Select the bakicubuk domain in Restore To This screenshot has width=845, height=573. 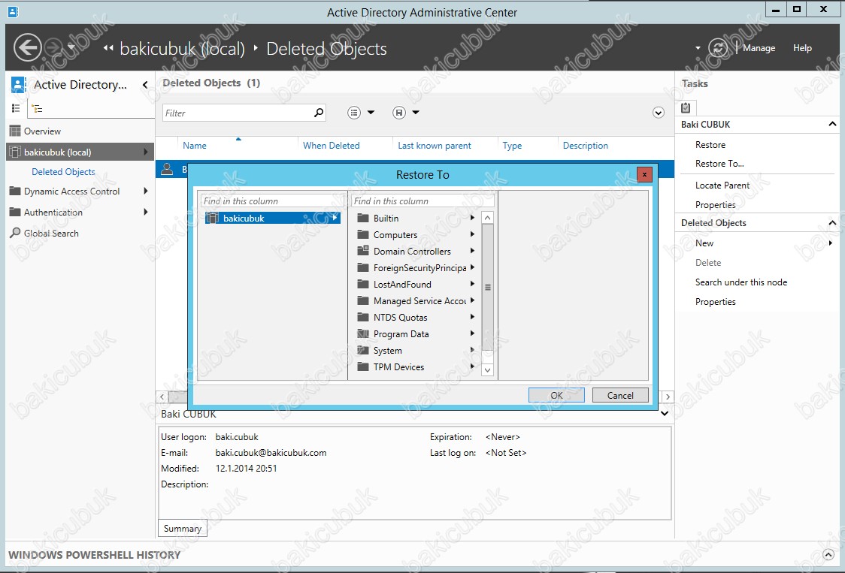tap(272, 218)
